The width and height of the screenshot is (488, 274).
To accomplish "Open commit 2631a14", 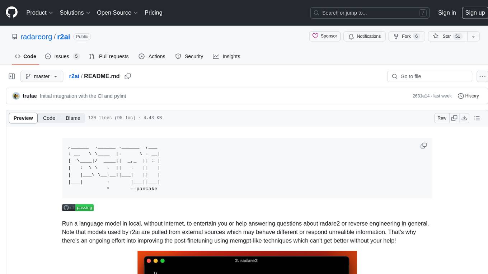I will [421, 96].
